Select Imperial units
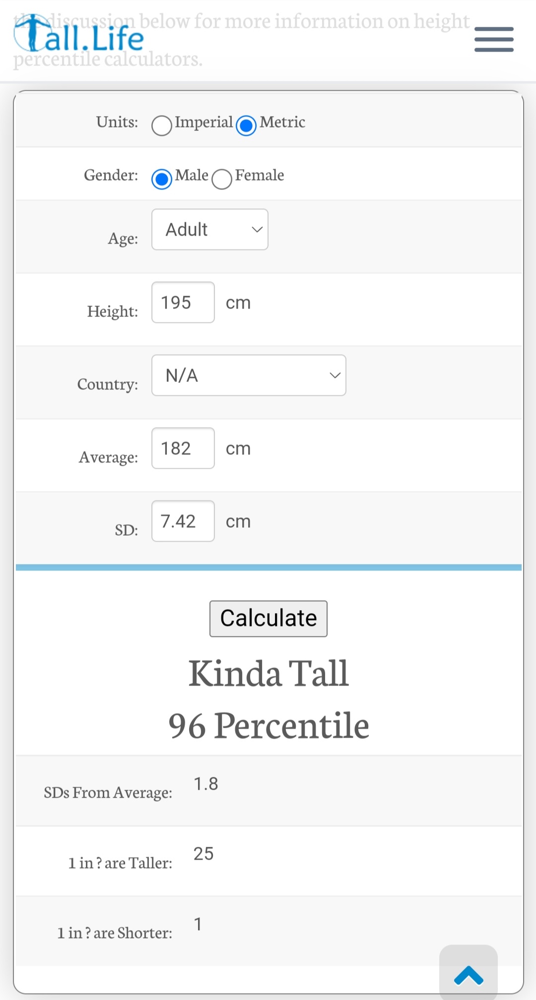The height and width of the screenshot is (1000, 536). click(162, 125)
